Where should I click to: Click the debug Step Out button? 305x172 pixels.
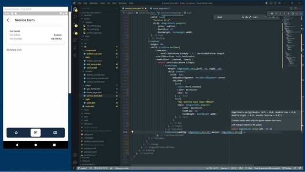284,13
